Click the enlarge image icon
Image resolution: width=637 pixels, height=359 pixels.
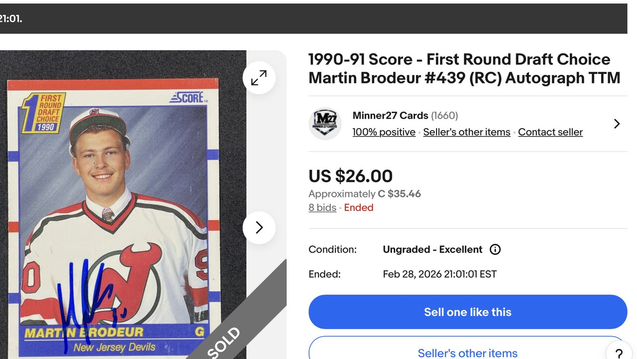259,78
